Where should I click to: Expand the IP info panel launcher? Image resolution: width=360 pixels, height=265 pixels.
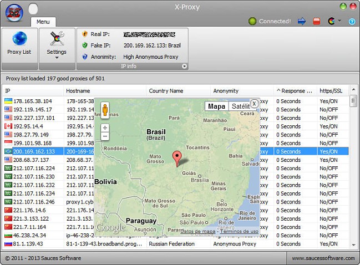(x=184, y=67)
